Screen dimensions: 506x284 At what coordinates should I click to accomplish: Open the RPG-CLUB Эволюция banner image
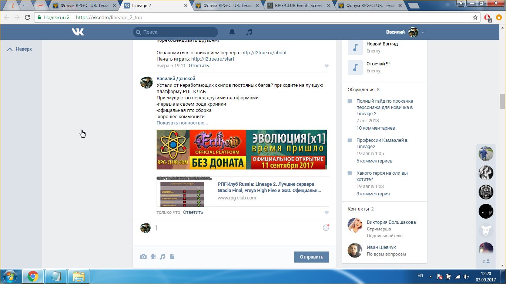242,150
